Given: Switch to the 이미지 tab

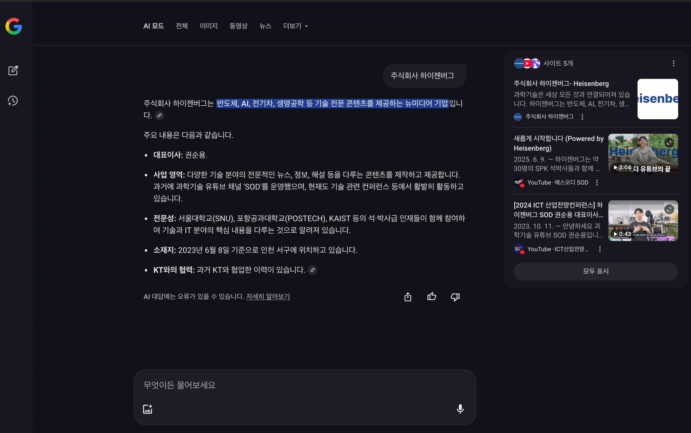Looking at the screenshot, I should pyautogui.click(x=209, y=26).
